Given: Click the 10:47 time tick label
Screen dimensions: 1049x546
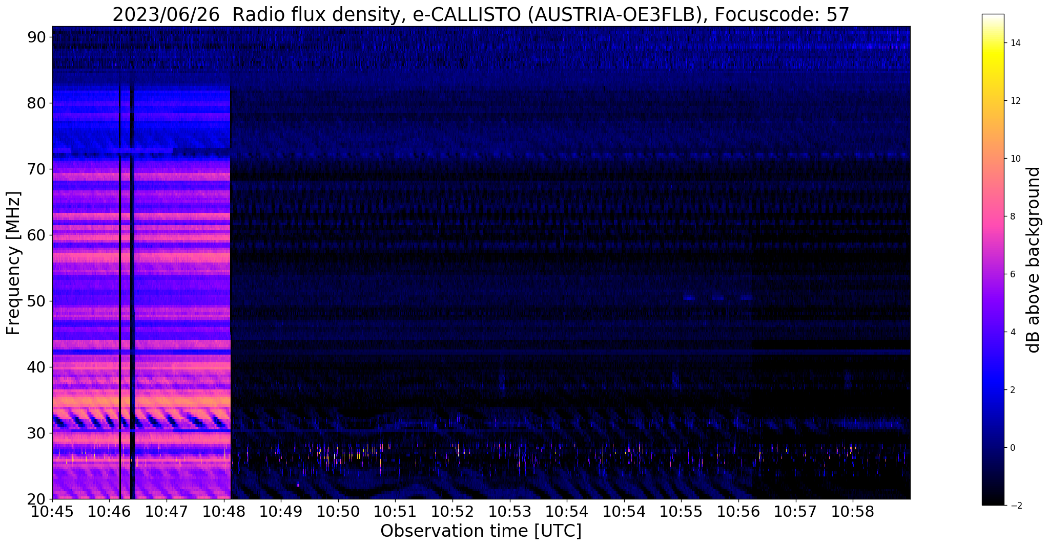Looking at the screenshot, I should [x=167, y=512].
